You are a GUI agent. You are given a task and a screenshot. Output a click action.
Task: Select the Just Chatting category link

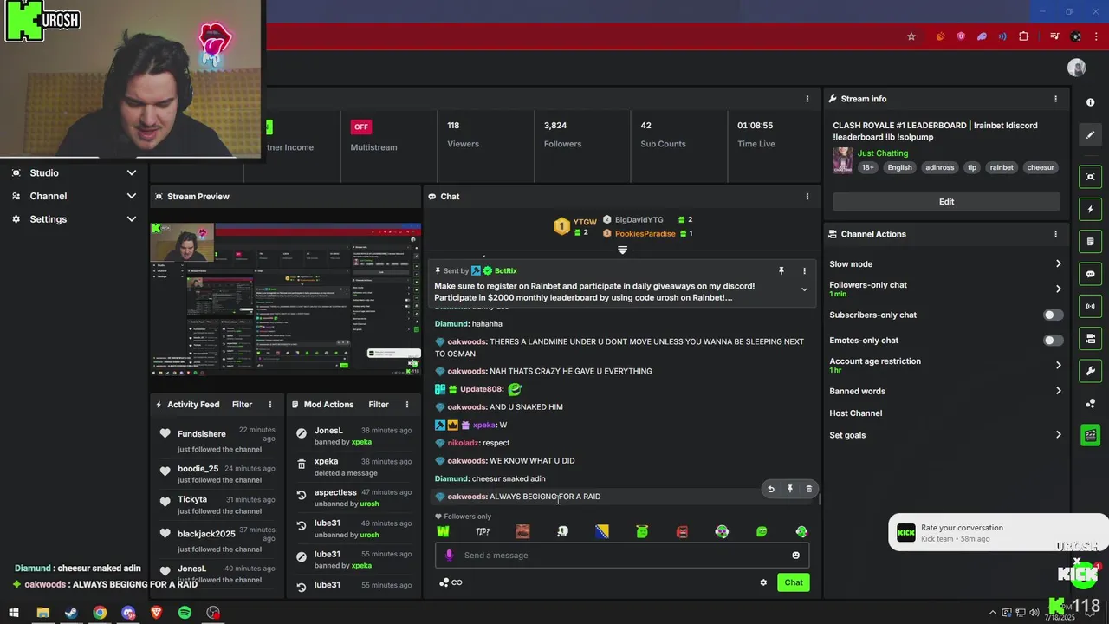pyautogui.click(x=883, y=153)
